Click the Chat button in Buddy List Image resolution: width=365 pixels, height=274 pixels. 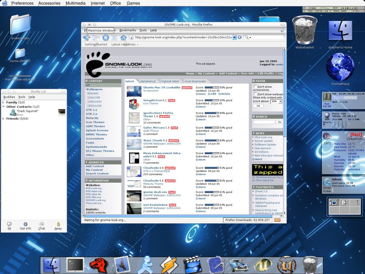coord(42,226)
